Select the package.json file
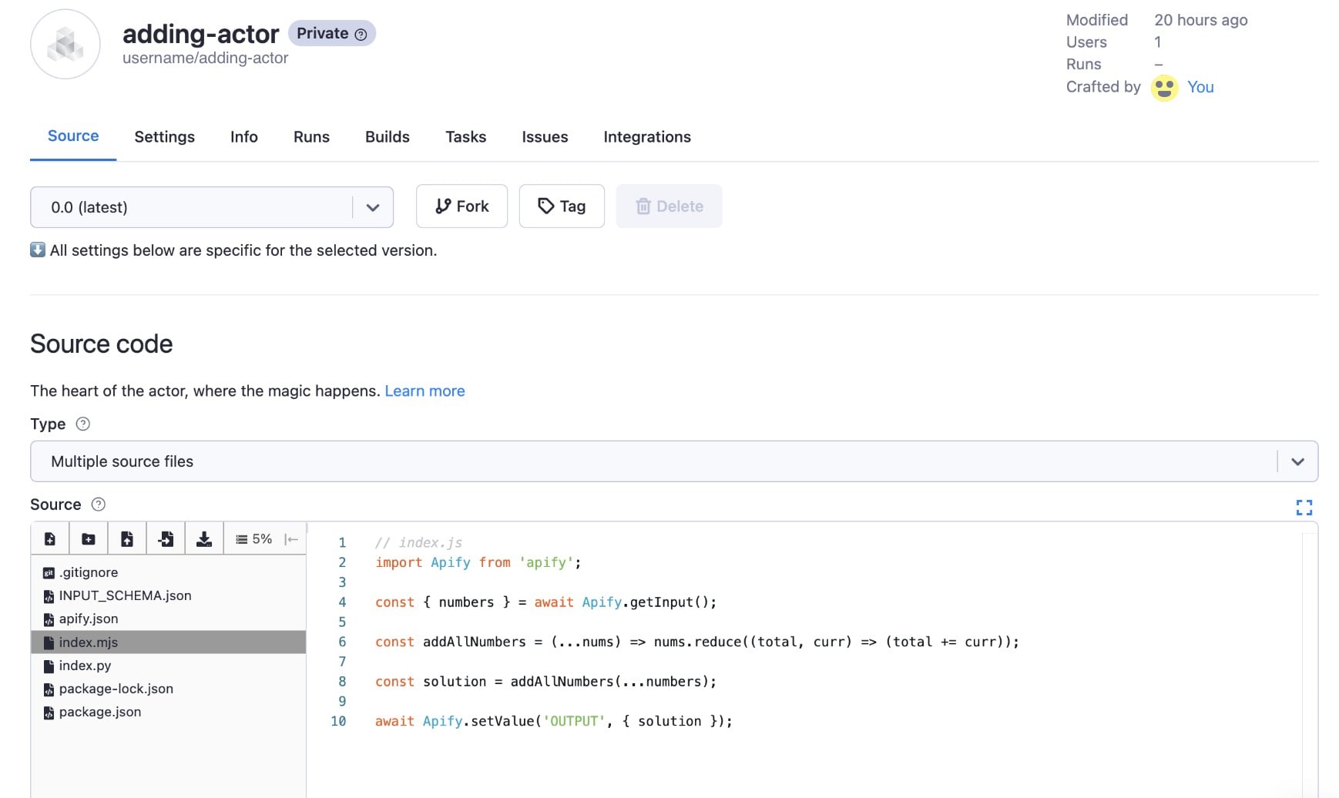 point(100,712)
